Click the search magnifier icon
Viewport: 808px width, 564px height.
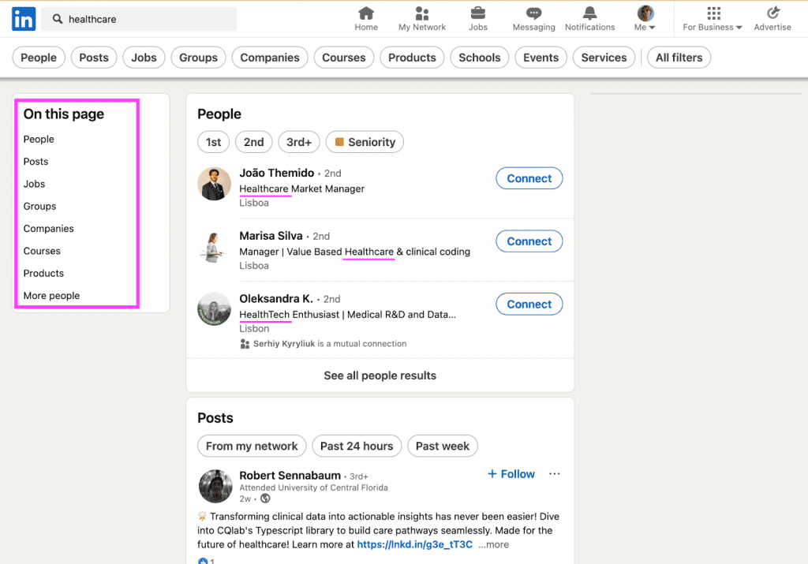(58, 19)
